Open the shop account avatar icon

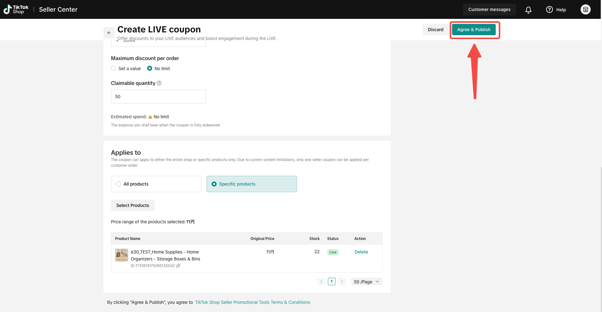point(585,9)
